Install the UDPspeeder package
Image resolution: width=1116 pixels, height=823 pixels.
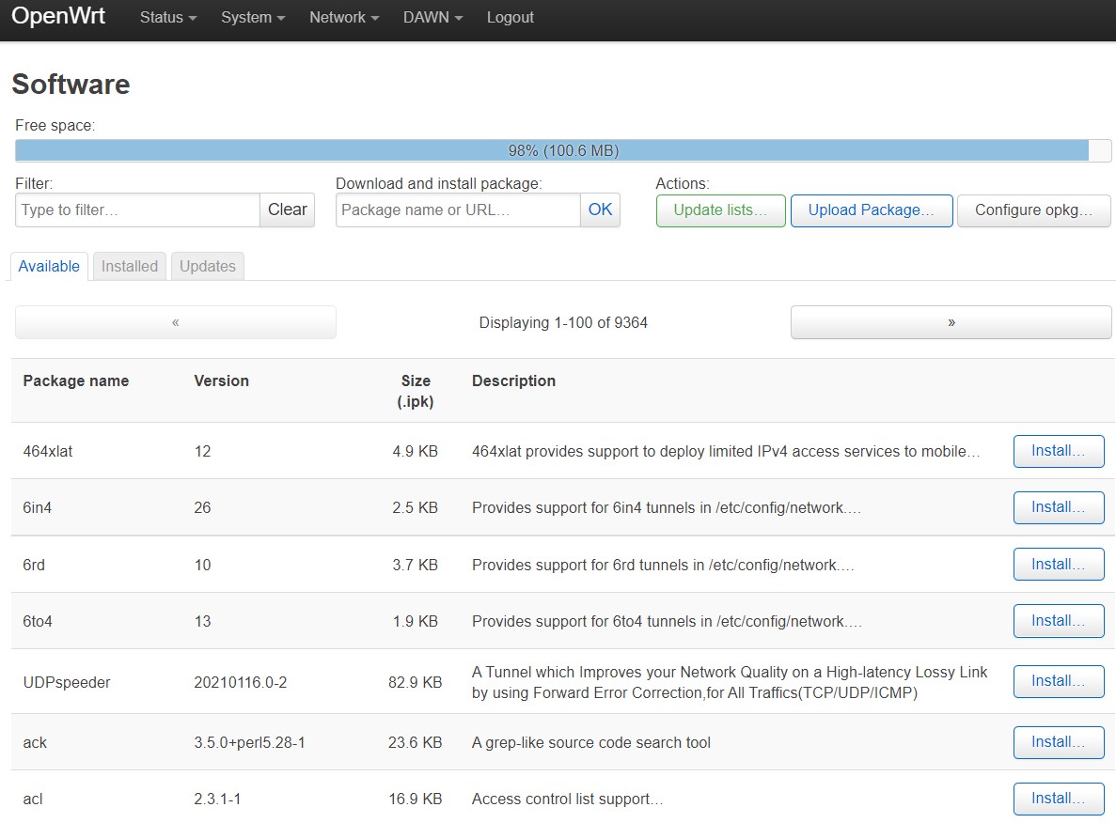click(x=1058, y=681)
